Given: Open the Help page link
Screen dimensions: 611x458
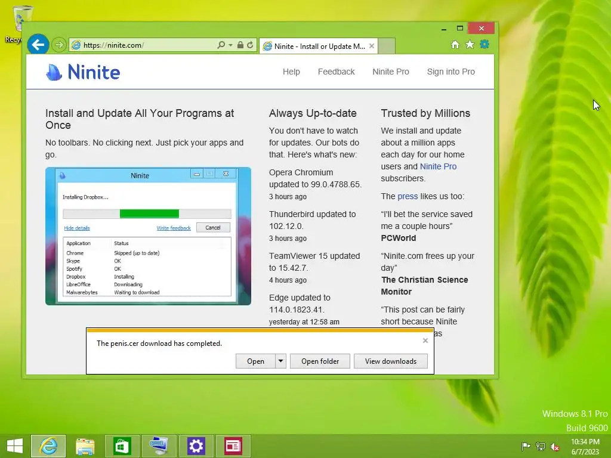Looking at the screenshot, I should point(291,72).
